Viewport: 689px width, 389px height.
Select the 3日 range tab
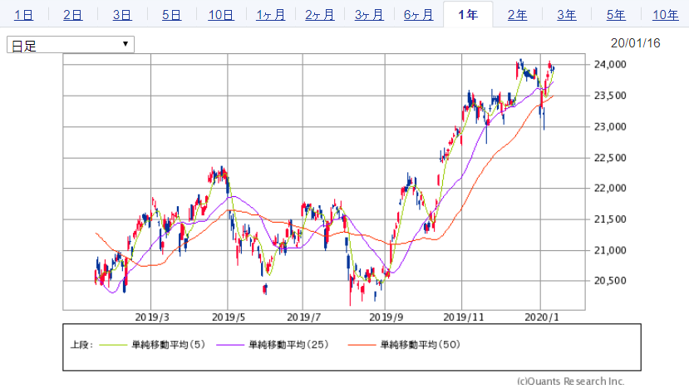122,15
